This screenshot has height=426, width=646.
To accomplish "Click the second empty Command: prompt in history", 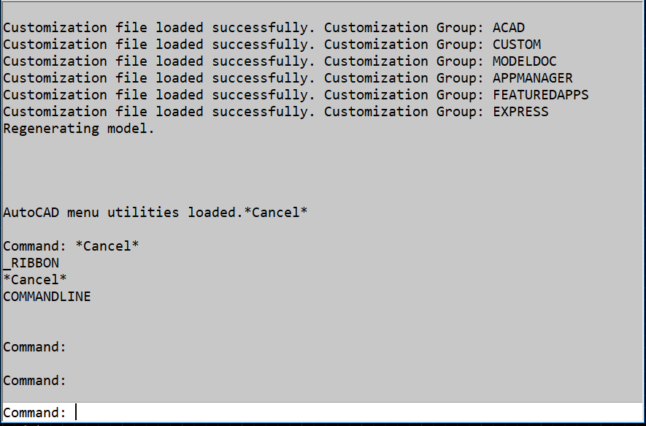I will click(x=34, y=381).
